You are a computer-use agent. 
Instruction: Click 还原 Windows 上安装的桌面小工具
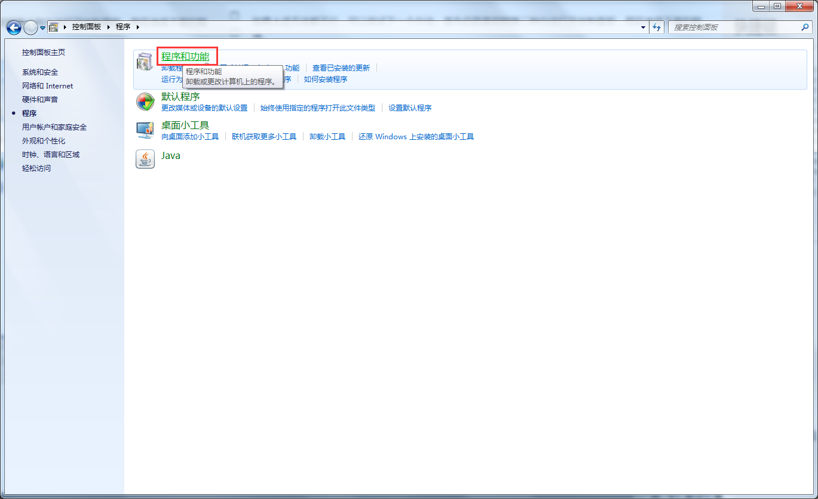pos(416,137)
